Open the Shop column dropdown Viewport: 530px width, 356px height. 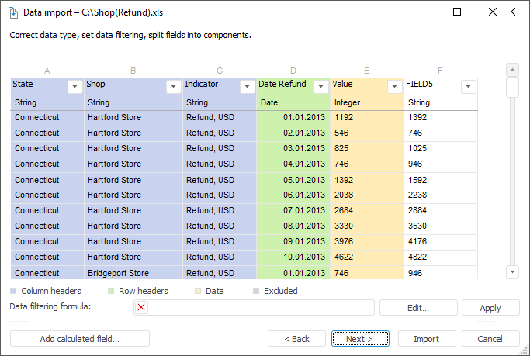(173, 87)
